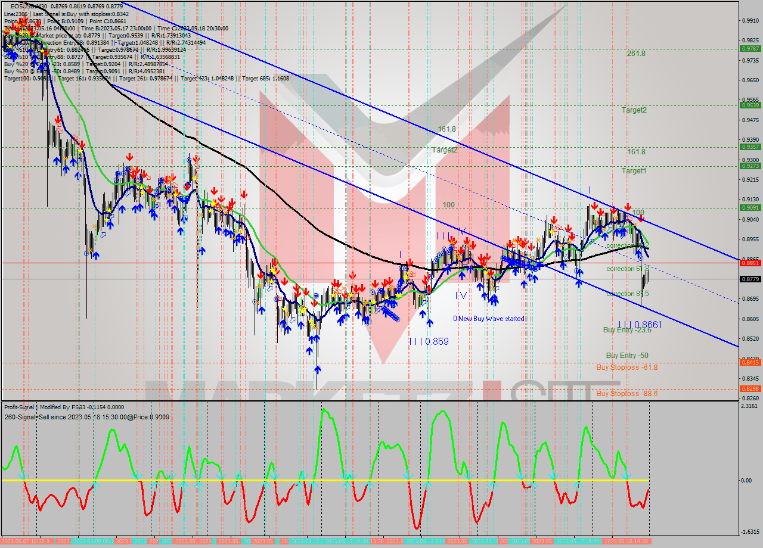Click the Buy Stoploss -88.6 label

click(x=627, y=394)
